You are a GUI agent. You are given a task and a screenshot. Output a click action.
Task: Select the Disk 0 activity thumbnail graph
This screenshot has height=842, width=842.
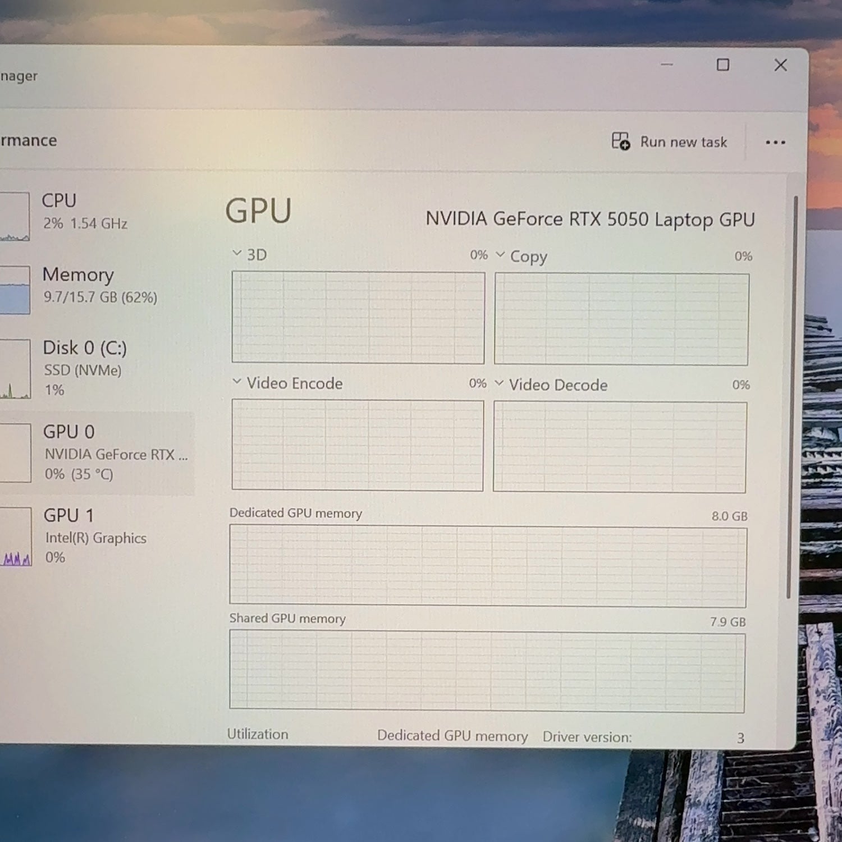pyautogui.click(x=15, y=369)
